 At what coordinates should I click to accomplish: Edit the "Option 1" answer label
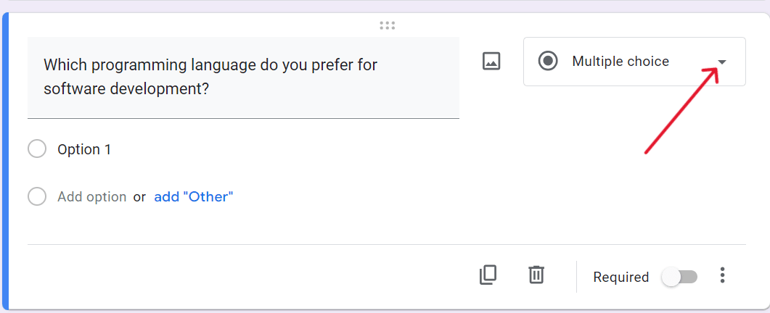84,149
